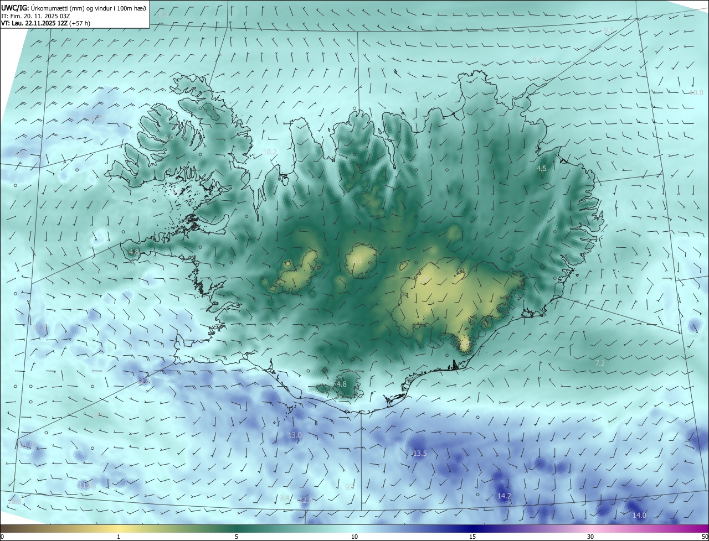The width and height of the screenshot is (709, 541).
Task: Click the 5 tick label on the color scale
Action: tap(237, 537)
